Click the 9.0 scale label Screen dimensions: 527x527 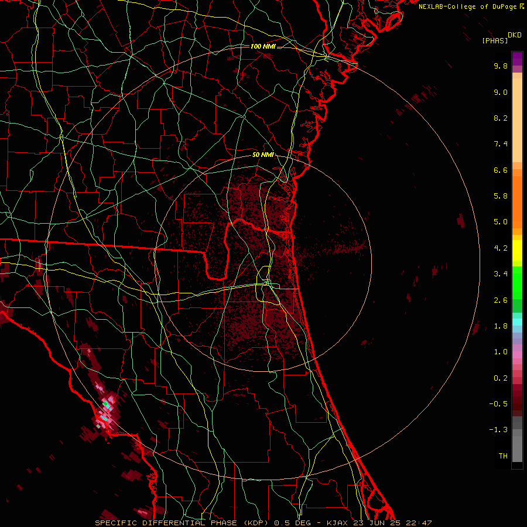(x=501, y=92)
